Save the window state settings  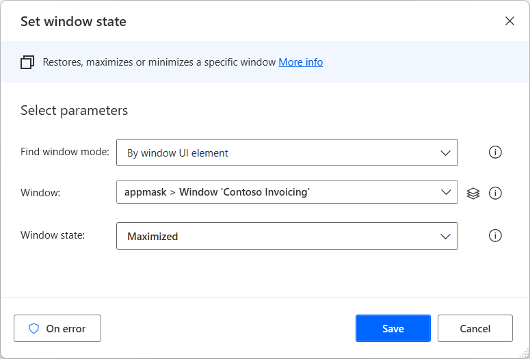coord(393,328)
